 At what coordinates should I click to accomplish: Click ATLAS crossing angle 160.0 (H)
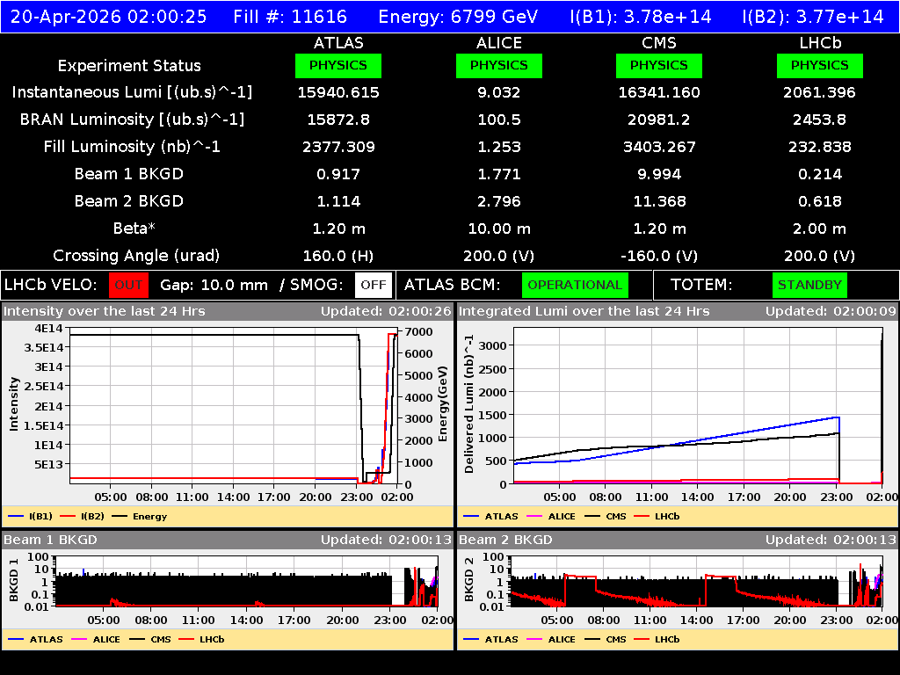pyautogui.click(x=338, y=256)
